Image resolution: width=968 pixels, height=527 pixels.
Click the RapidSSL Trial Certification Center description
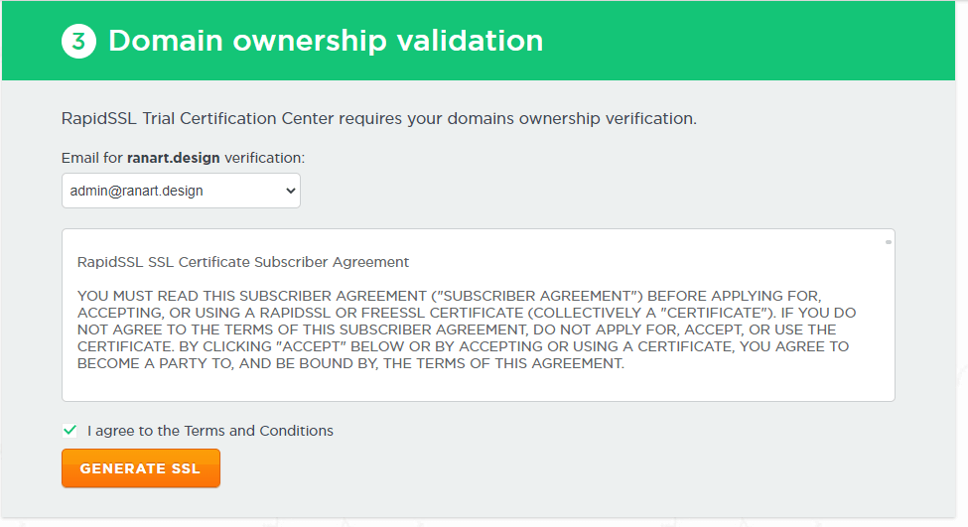tap(379, 118)
